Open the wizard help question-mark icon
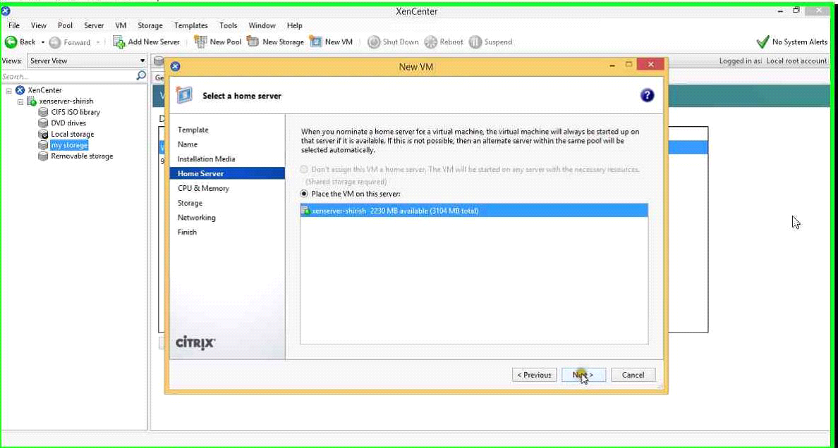This screenshot has height=448, width=838. point(647,96)
